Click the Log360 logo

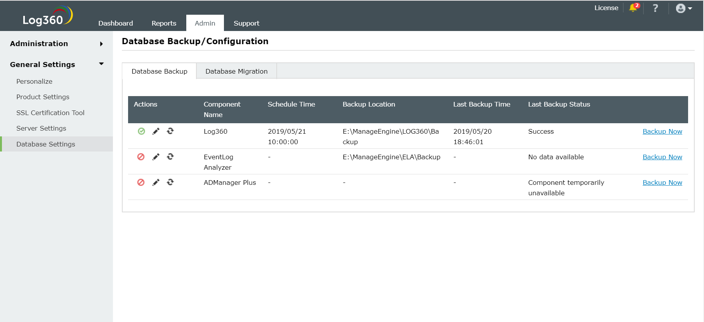tap(47, 17)
